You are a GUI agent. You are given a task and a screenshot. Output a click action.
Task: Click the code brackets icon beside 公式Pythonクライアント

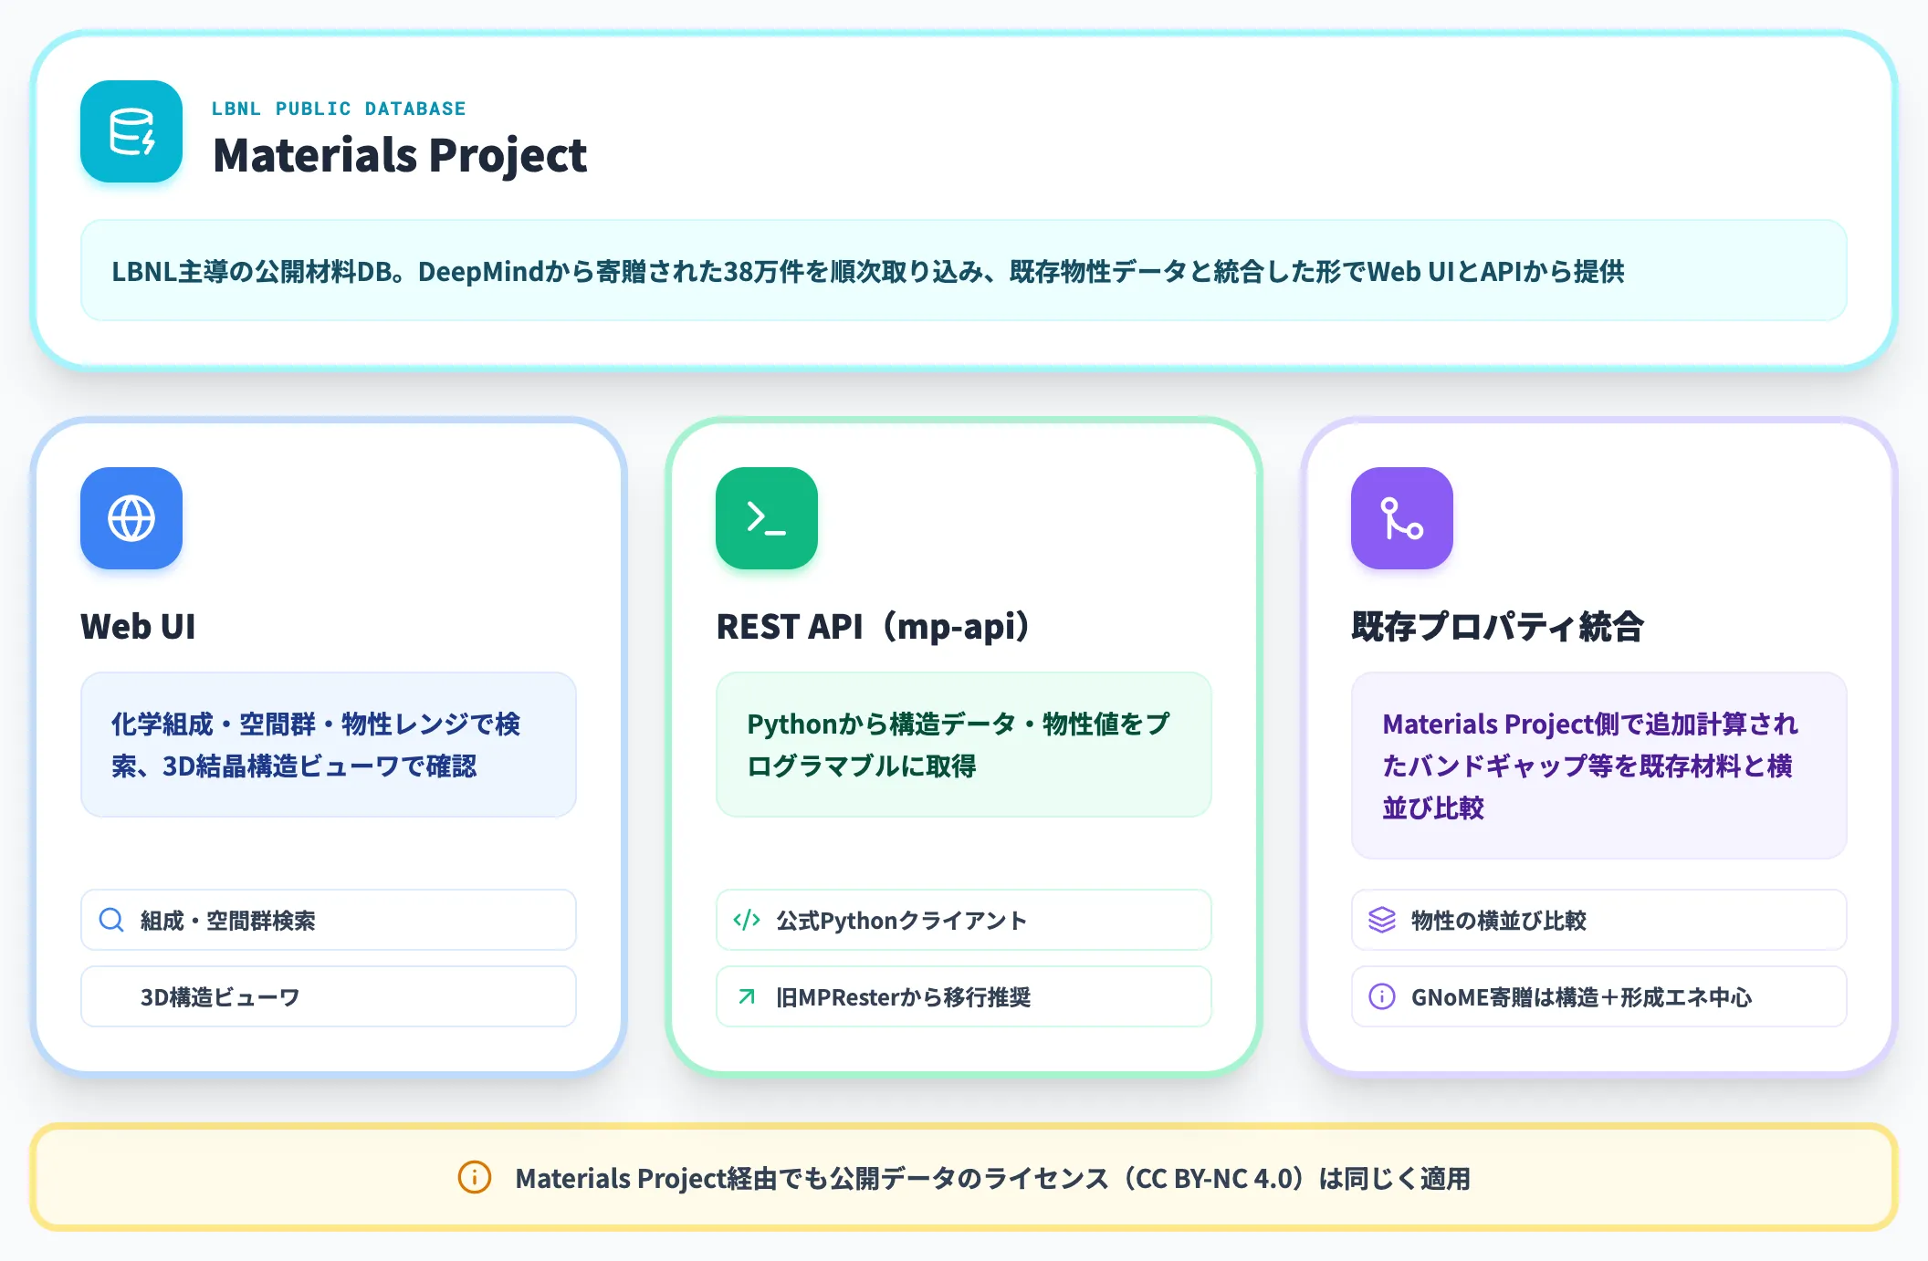pos(747,920)
